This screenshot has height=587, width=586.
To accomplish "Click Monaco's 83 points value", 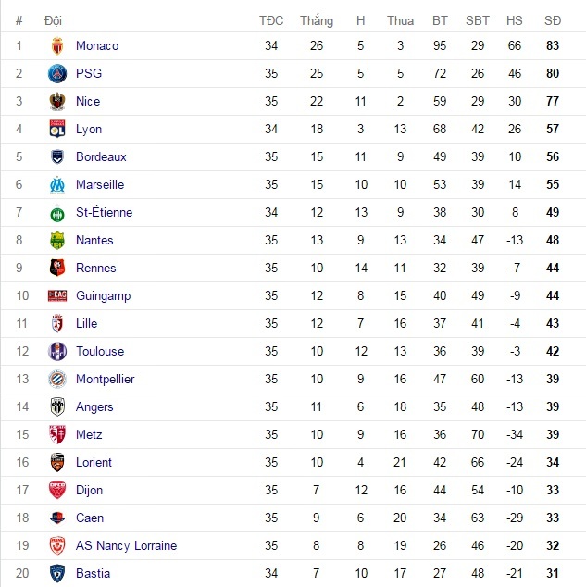I will 553,45.
